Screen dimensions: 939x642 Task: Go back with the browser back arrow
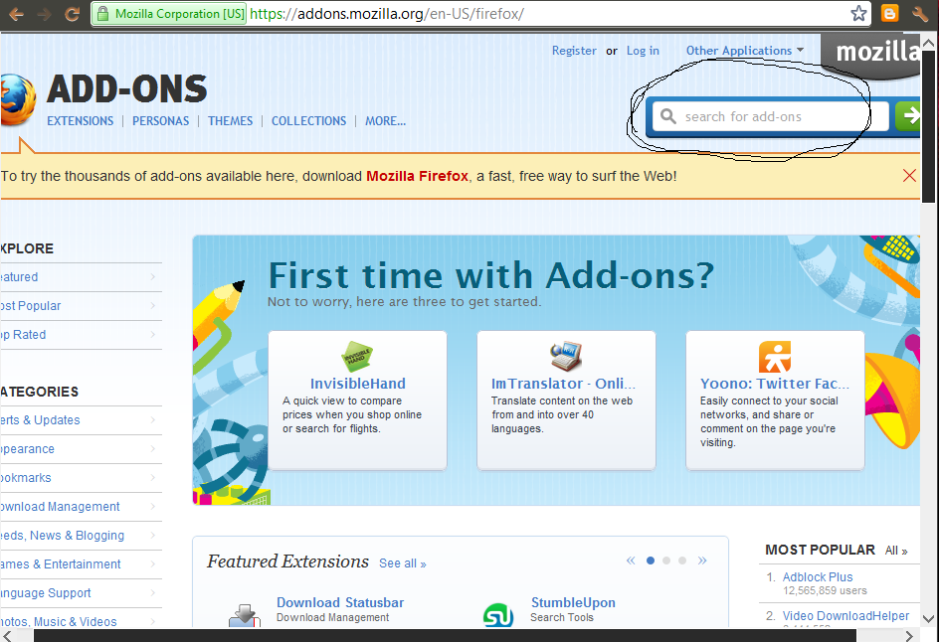click(x=16, y=14)
